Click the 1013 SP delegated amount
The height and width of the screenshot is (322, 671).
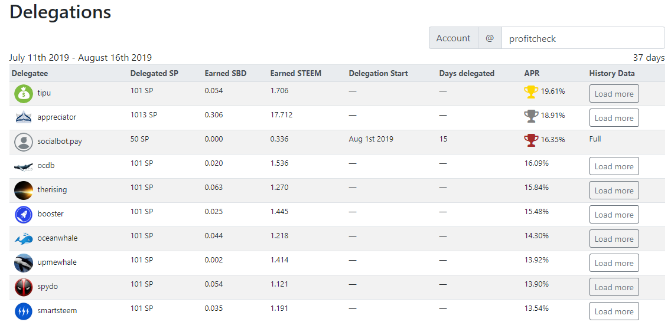(144, 114)
